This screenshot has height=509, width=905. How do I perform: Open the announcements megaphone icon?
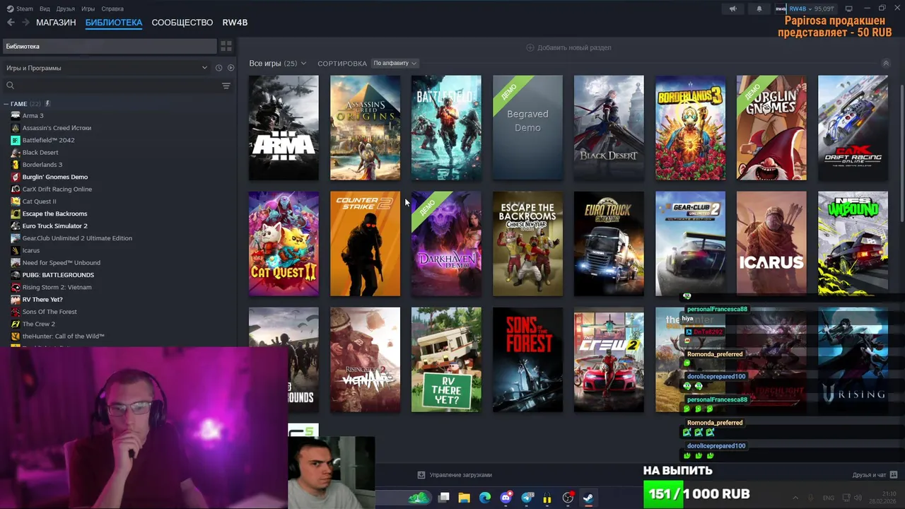coord(732,8)
